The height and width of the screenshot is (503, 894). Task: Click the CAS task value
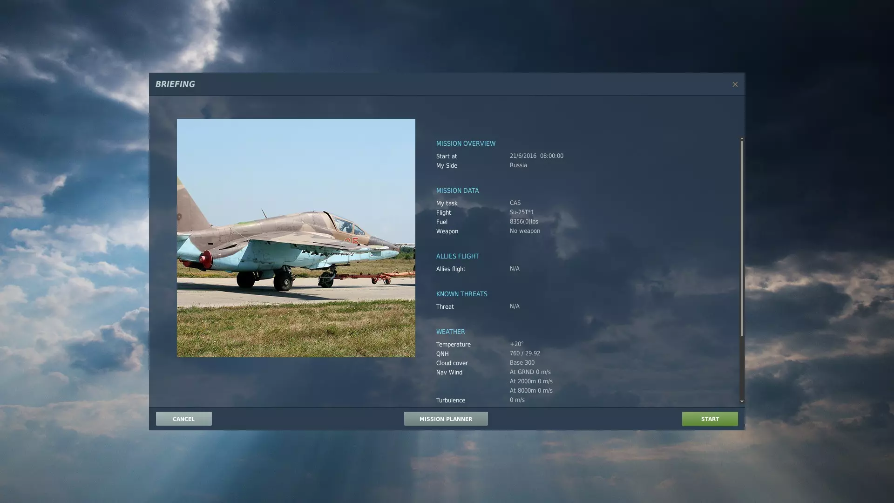click(515, 203)
